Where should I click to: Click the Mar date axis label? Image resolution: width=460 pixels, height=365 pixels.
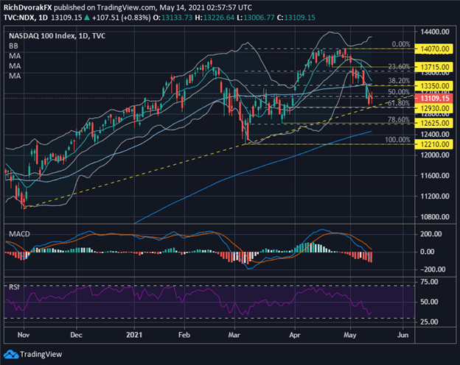tap(234, 335)
